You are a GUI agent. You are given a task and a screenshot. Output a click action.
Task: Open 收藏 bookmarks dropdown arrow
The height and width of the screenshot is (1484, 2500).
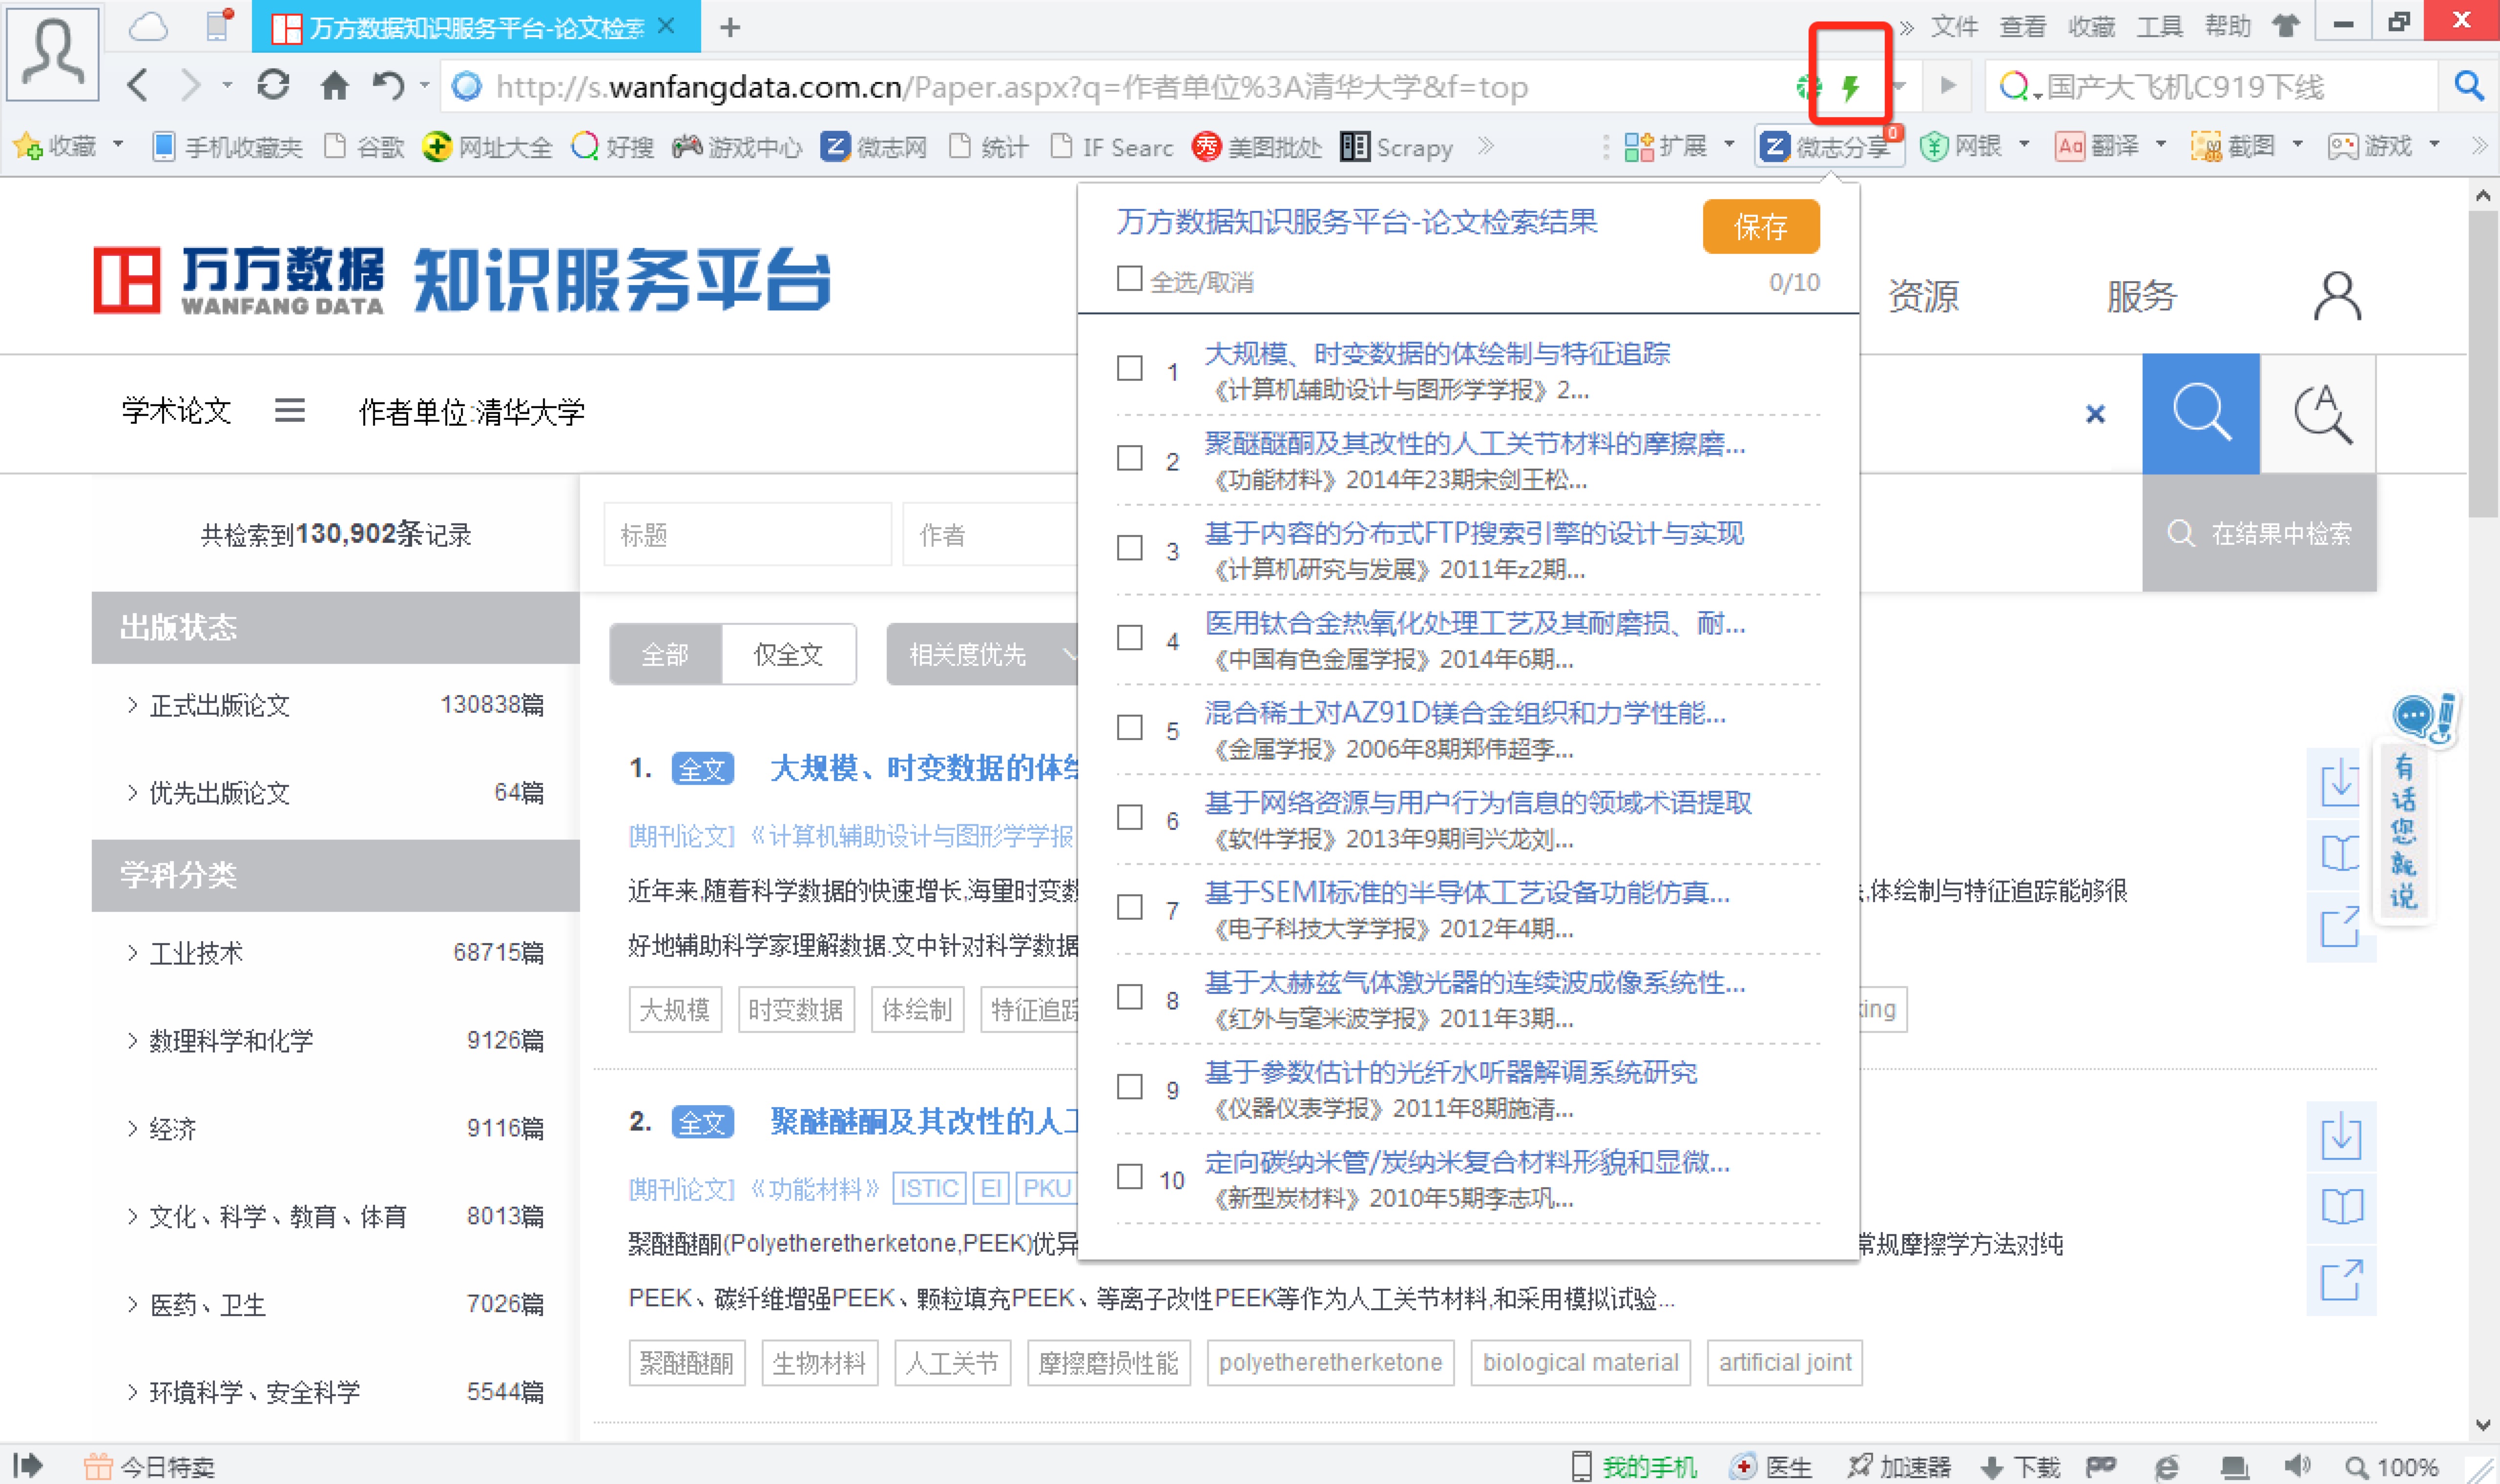118,145
